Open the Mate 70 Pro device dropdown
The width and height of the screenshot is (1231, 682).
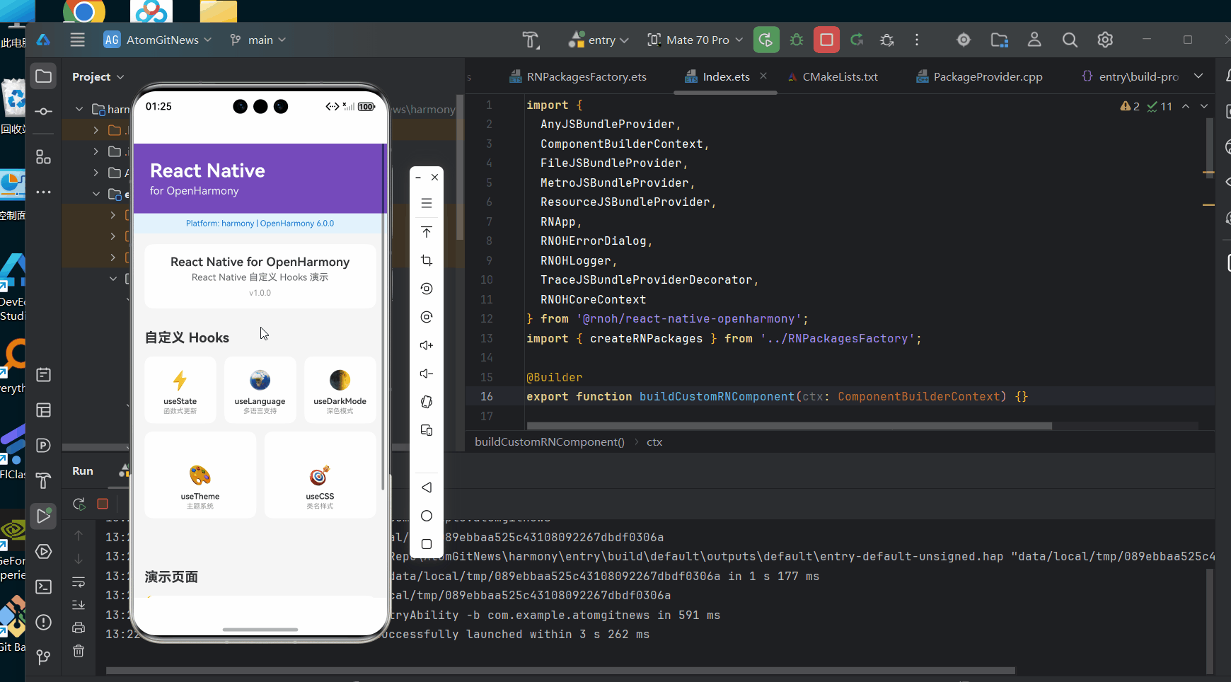pos(695,40)
